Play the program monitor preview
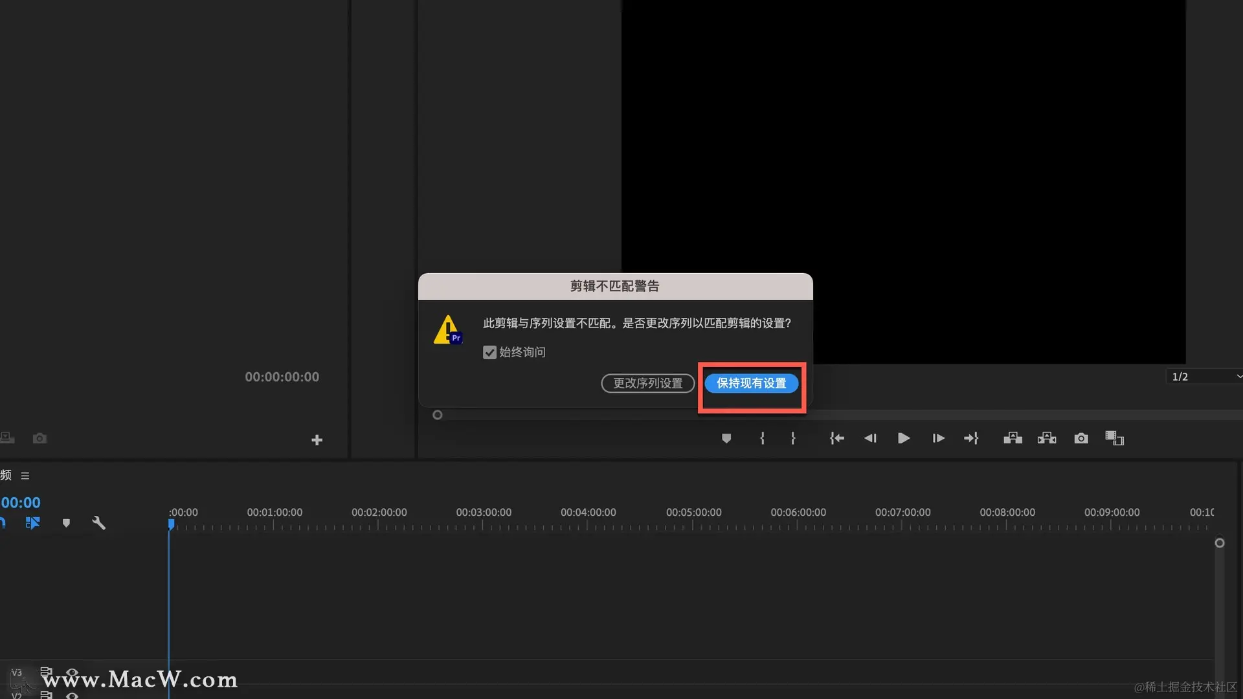The image size is (1243, 699). 904,438
